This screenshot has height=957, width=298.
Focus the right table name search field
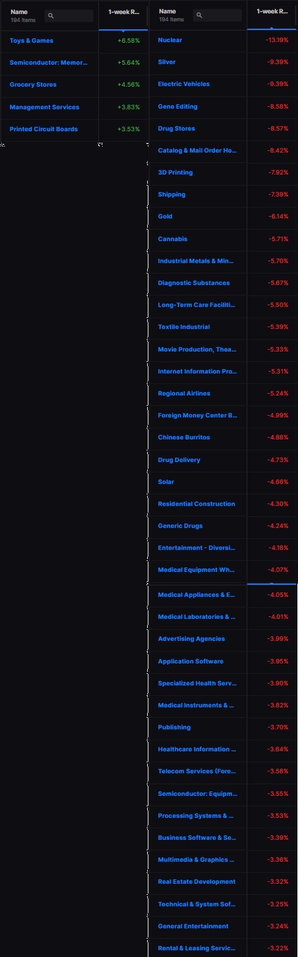coord(217,15)
